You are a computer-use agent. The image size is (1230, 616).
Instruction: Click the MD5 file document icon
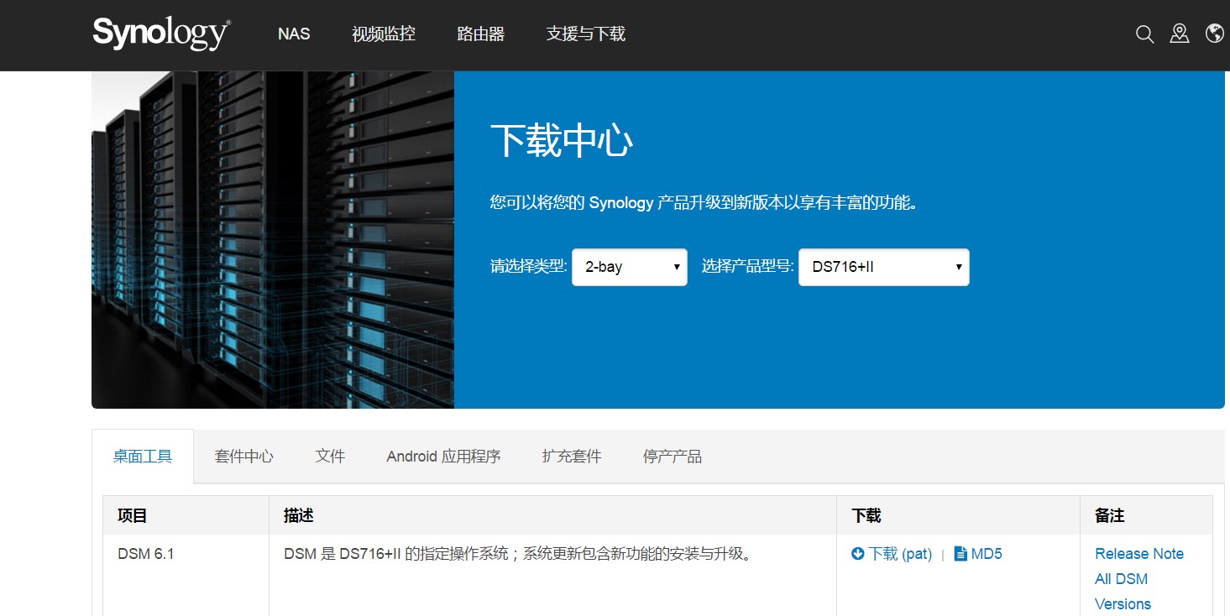960,554
